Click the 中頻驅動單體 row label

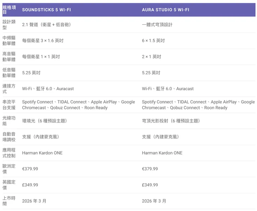[x=9, y=41]
